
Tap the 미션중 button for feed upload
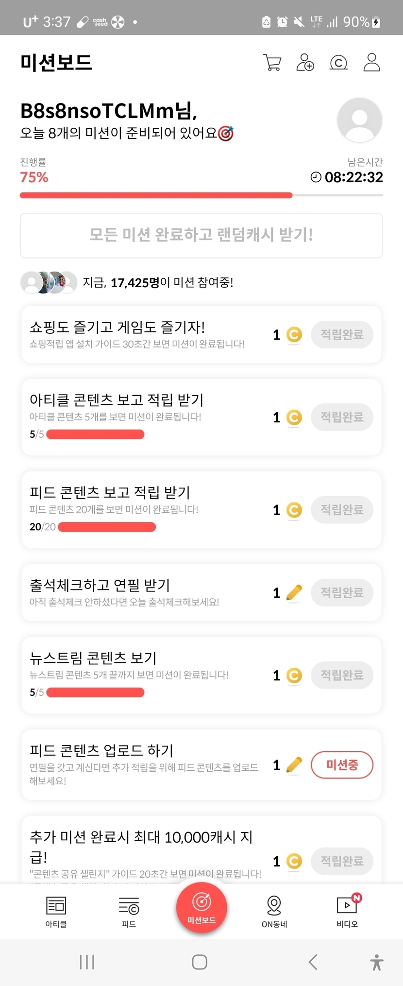click(x=342, y=765)
